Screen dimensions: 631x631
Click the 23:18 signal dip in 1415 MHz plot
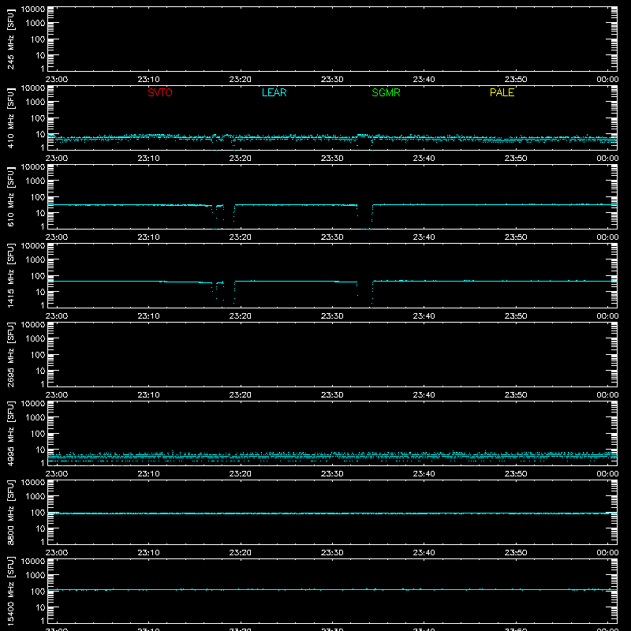click(x=223, y=294)
